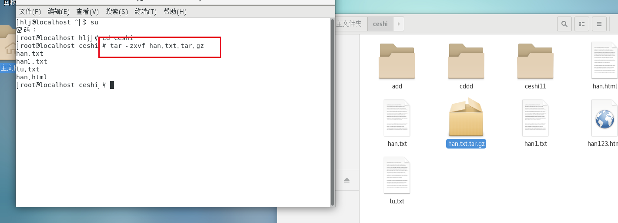Open the 编辑(E) terminal menu
618x223 pixels.
click(x=58, y=11)
